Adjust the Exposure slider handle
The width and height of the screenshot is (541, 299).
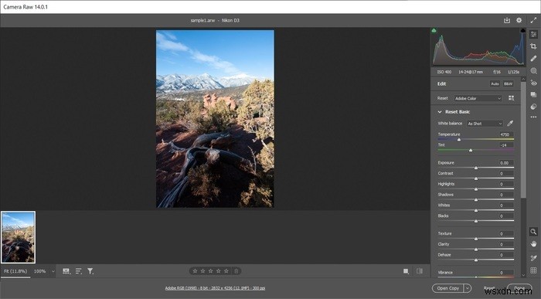[x=476, y=168]
